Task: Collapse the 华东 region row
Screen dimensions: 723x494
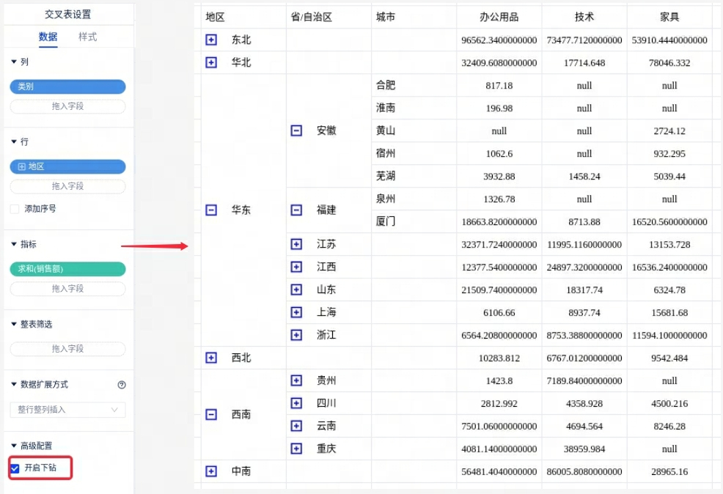Action: 211,210
